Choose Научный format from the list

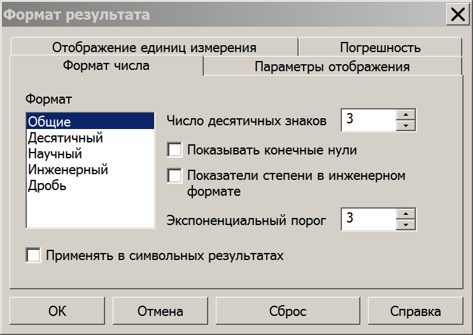click(90, 154)
